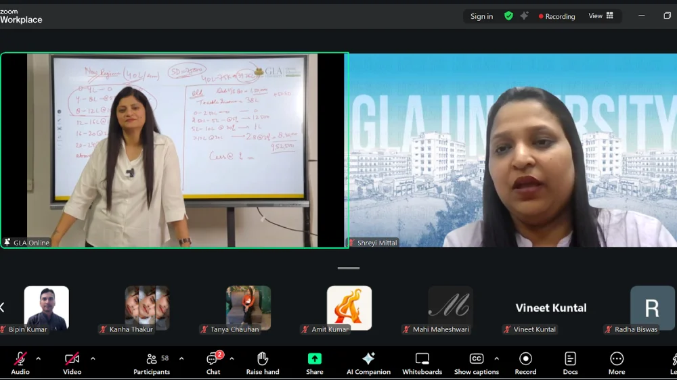Expand the audio settings arrow
Screen dimensions: 677x380
pyautogui.click(x=39, y=358)
